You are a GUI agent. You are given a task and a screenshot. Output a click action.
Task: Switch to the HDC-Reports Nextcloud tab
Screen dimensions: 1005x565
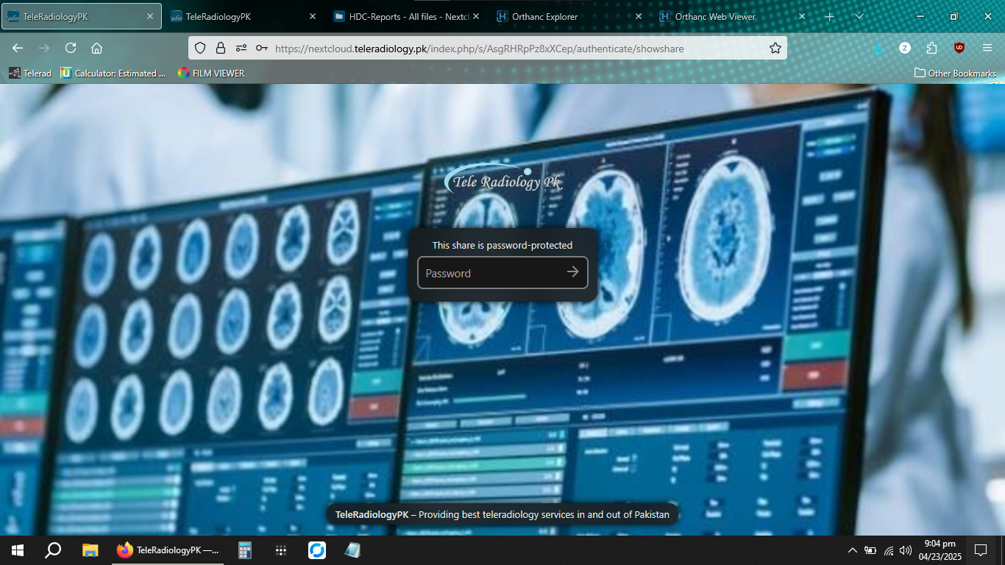(401, 16)
